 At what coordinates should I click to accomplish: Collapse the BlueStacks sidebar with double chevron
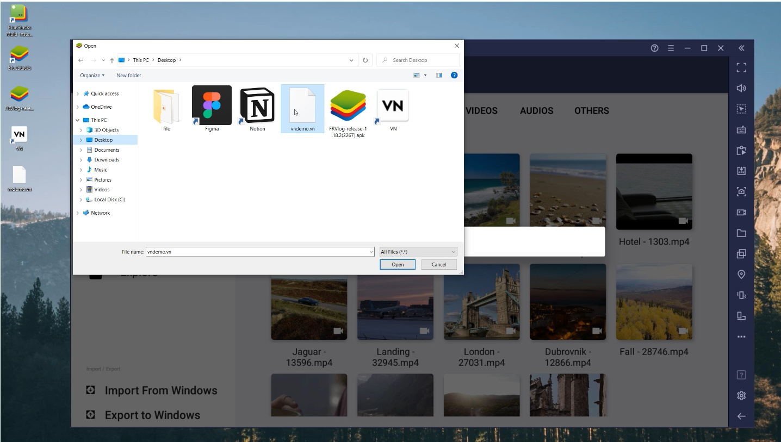(741, 48)
